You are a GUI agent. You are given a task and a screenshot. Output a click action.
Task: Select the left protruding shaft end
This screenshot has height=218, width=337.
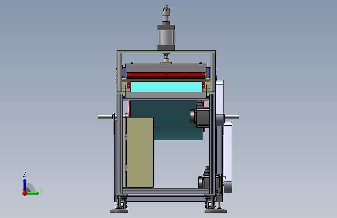[105, 116]
